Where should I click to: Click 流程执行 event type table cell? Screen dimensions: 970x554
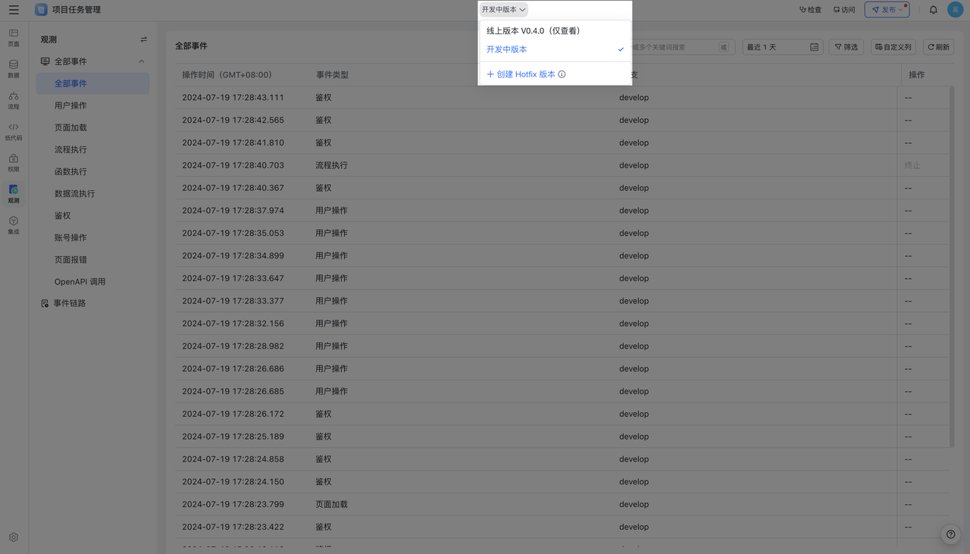click(x=332, y=165)
